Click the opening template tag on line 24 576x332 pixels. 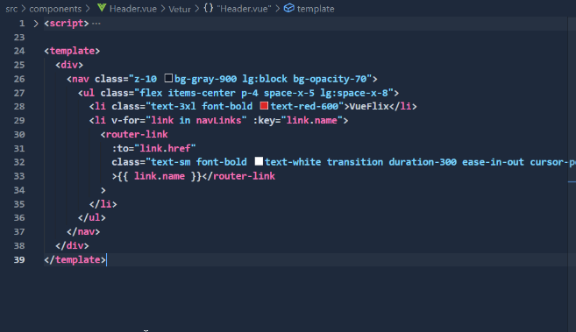pos(72,51)
